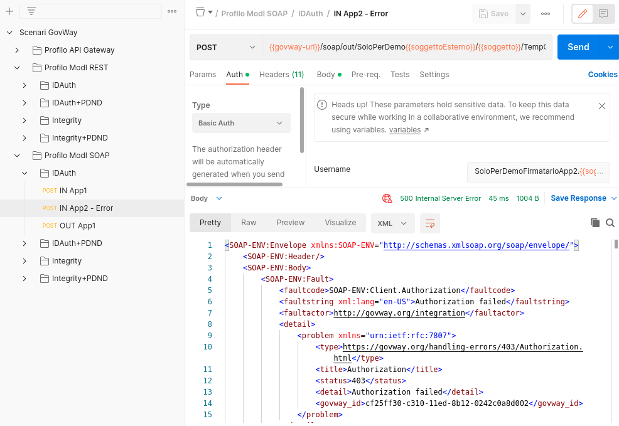This screenshot has width=619, height=426.
Task: Click sidebar search filter field
Action: coord(90,11)
